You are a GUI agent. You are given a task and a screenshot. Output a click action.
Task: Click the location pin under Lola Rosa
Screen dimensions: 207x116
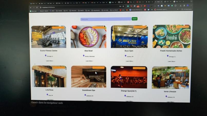[47, 94]
